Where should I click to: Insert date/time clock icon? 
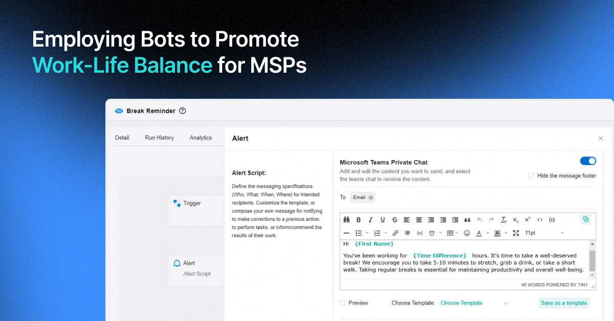(432, 233)
